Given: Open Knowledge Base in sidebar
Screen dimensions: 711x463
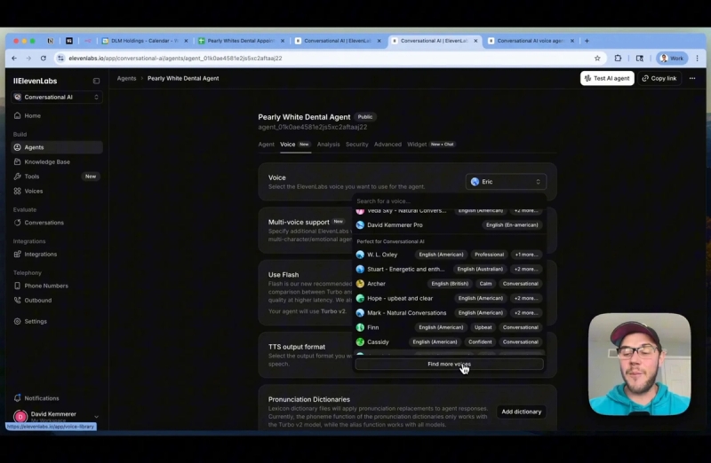Looking at the screenshot, I should tap(57, 161).
